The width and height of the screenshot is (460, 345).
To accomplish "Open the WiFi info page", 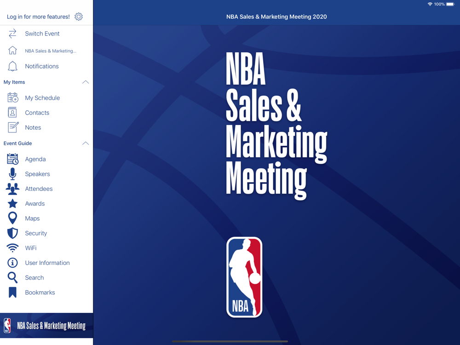I will click(31, 248).
